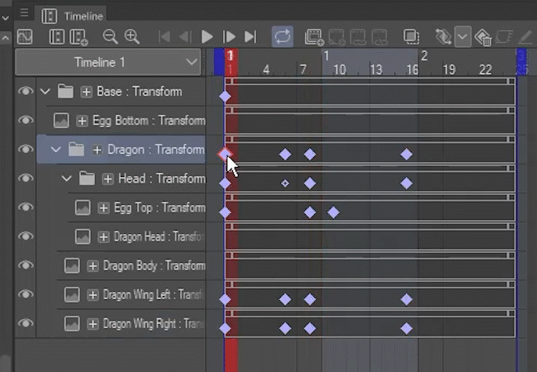Expand Base transform tracks with plus

tap(86, 92)
